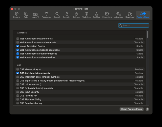Open the Security settings pane
Image resolution: width=162 pixels, height=127 pixels.
[x=67, y=15]
